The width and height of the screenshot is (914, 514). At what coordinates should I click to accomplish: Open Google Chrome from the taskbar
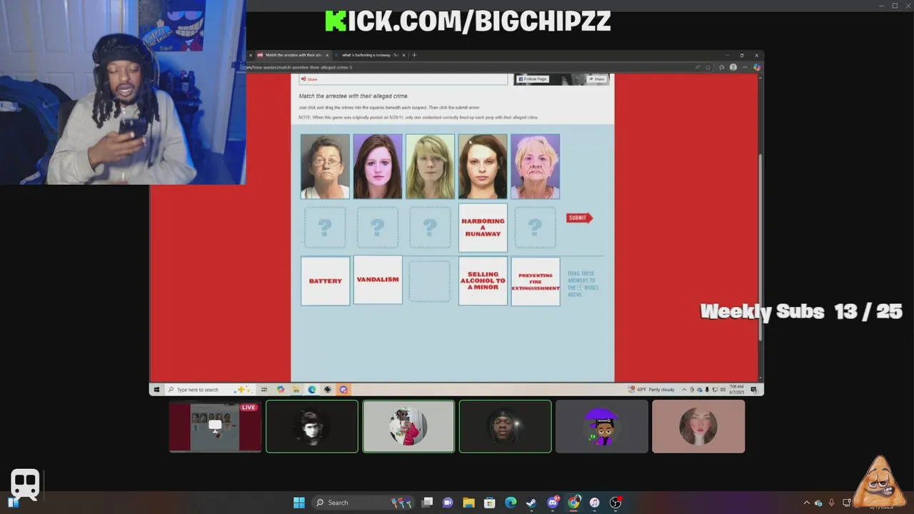click(x=573, y=503)
